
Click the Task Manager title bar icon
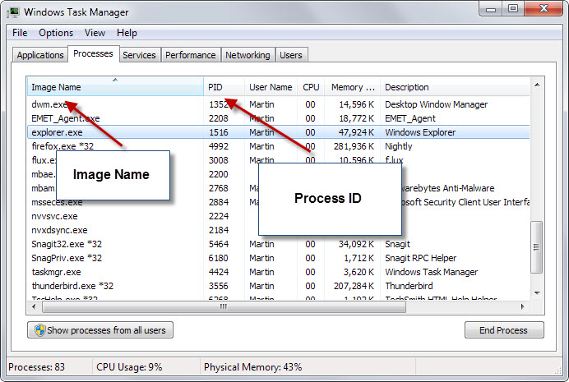pyautogui.click(x=13, y=12)
